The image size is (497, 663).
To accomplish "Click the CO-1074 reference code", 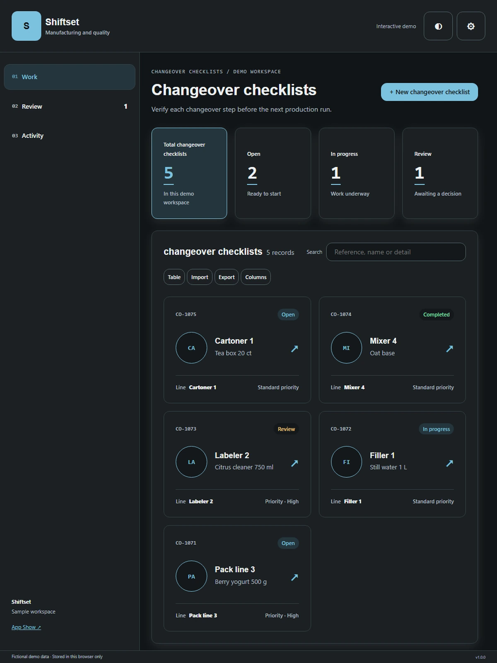I will tap(341, 315).
